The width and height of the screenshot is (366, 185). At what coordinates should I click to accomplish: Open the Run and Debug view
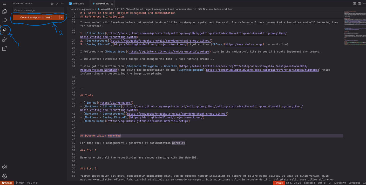[4, 39]
